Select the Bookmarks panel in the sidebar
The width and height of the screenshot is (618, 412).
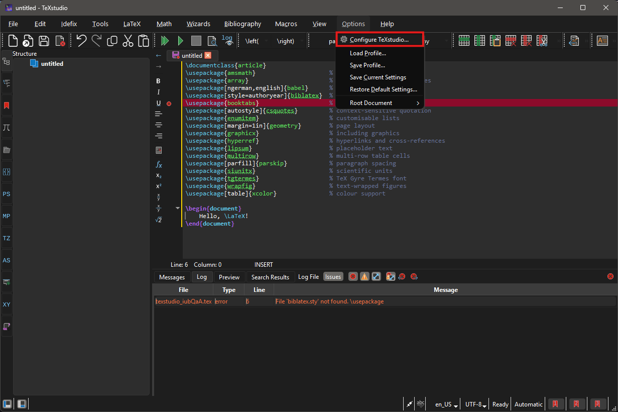point(7,106)
